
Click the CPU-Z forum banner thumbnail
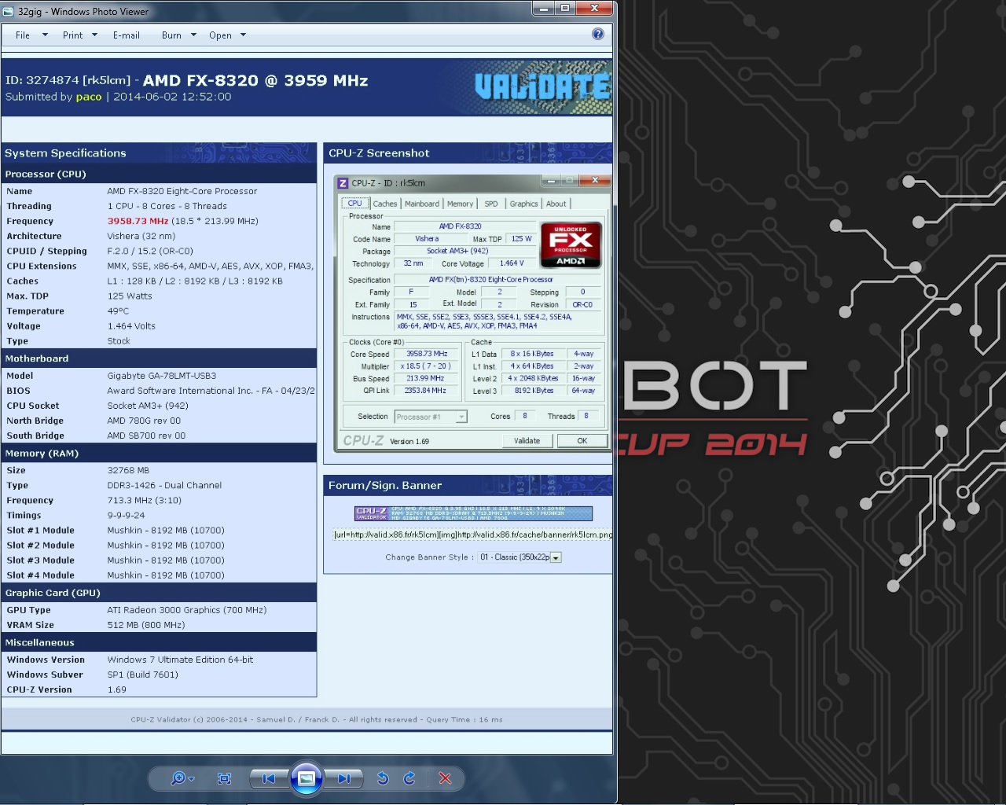(x=473, y=513)
